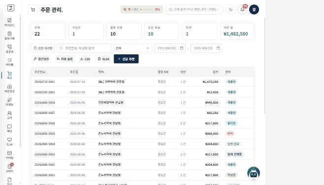Screen dimensions: 324x185
Task: Open the 전체 status filter dropdown
Action: [x=132, y=48]
